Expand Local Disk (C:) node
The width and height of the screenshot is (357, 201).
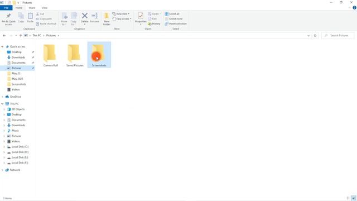(x=4, y=147)
